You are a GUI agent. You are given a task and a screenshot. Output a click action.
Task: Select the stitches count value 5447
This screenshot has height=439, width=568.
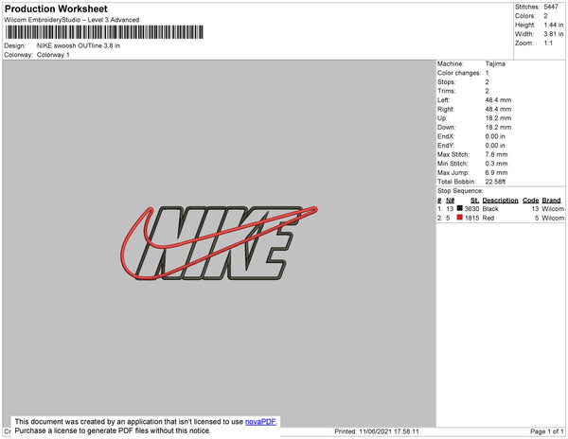[551, 7]
